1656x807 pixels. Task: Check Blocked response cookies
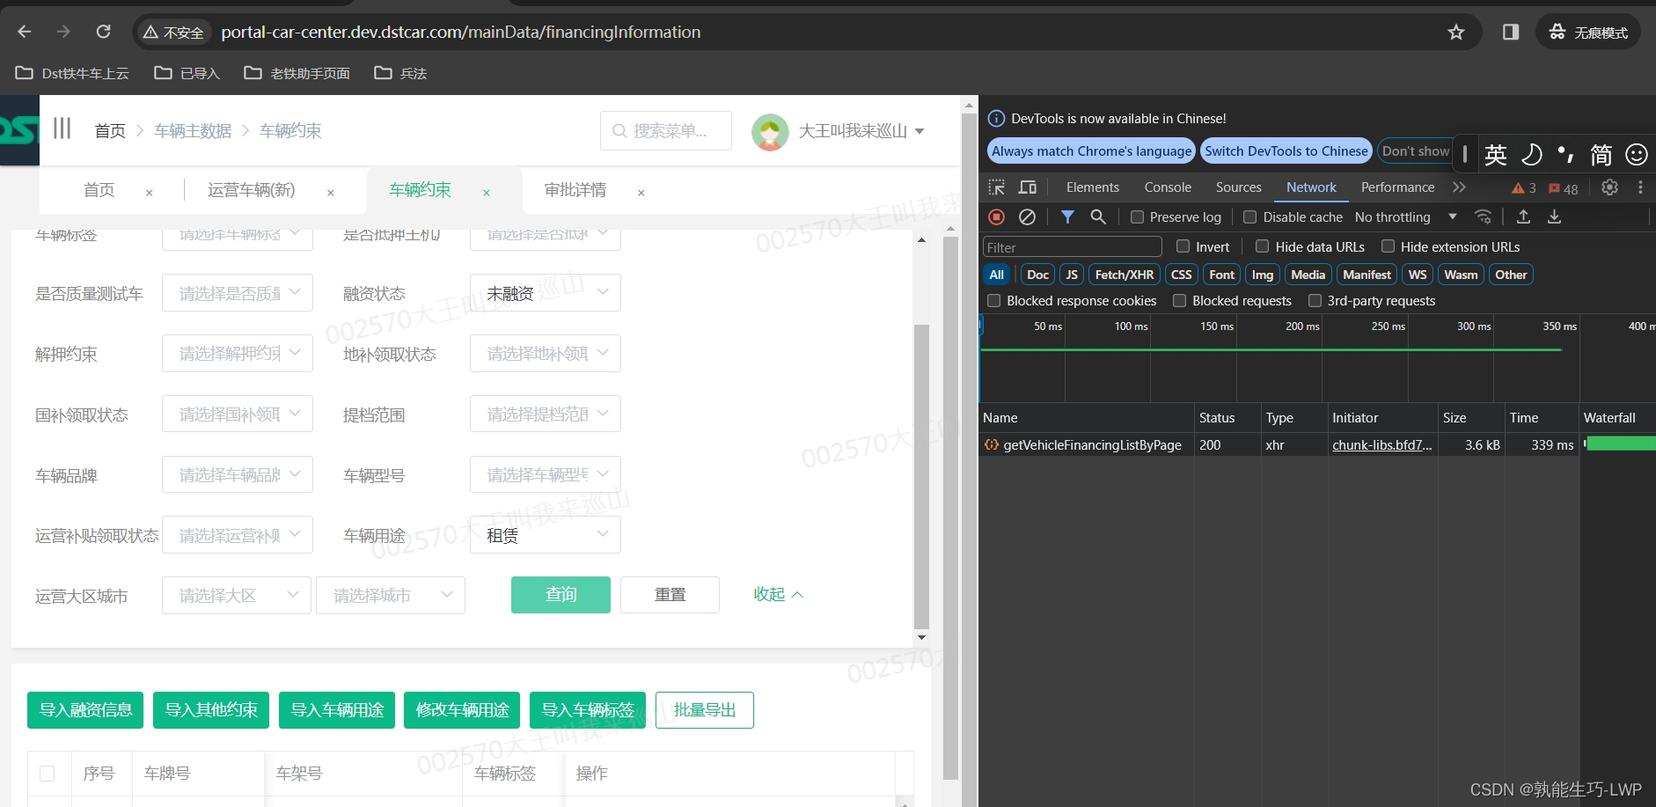(x=994, y=301)
